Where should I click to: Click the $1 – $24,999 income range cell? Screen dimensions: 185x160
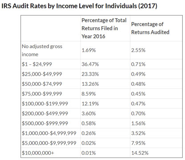pos(37,64)
